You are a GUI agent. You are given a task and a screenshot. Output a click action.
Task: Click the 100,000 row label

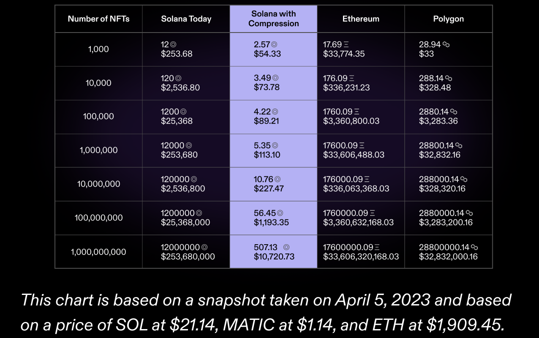(x=98, y=117)
